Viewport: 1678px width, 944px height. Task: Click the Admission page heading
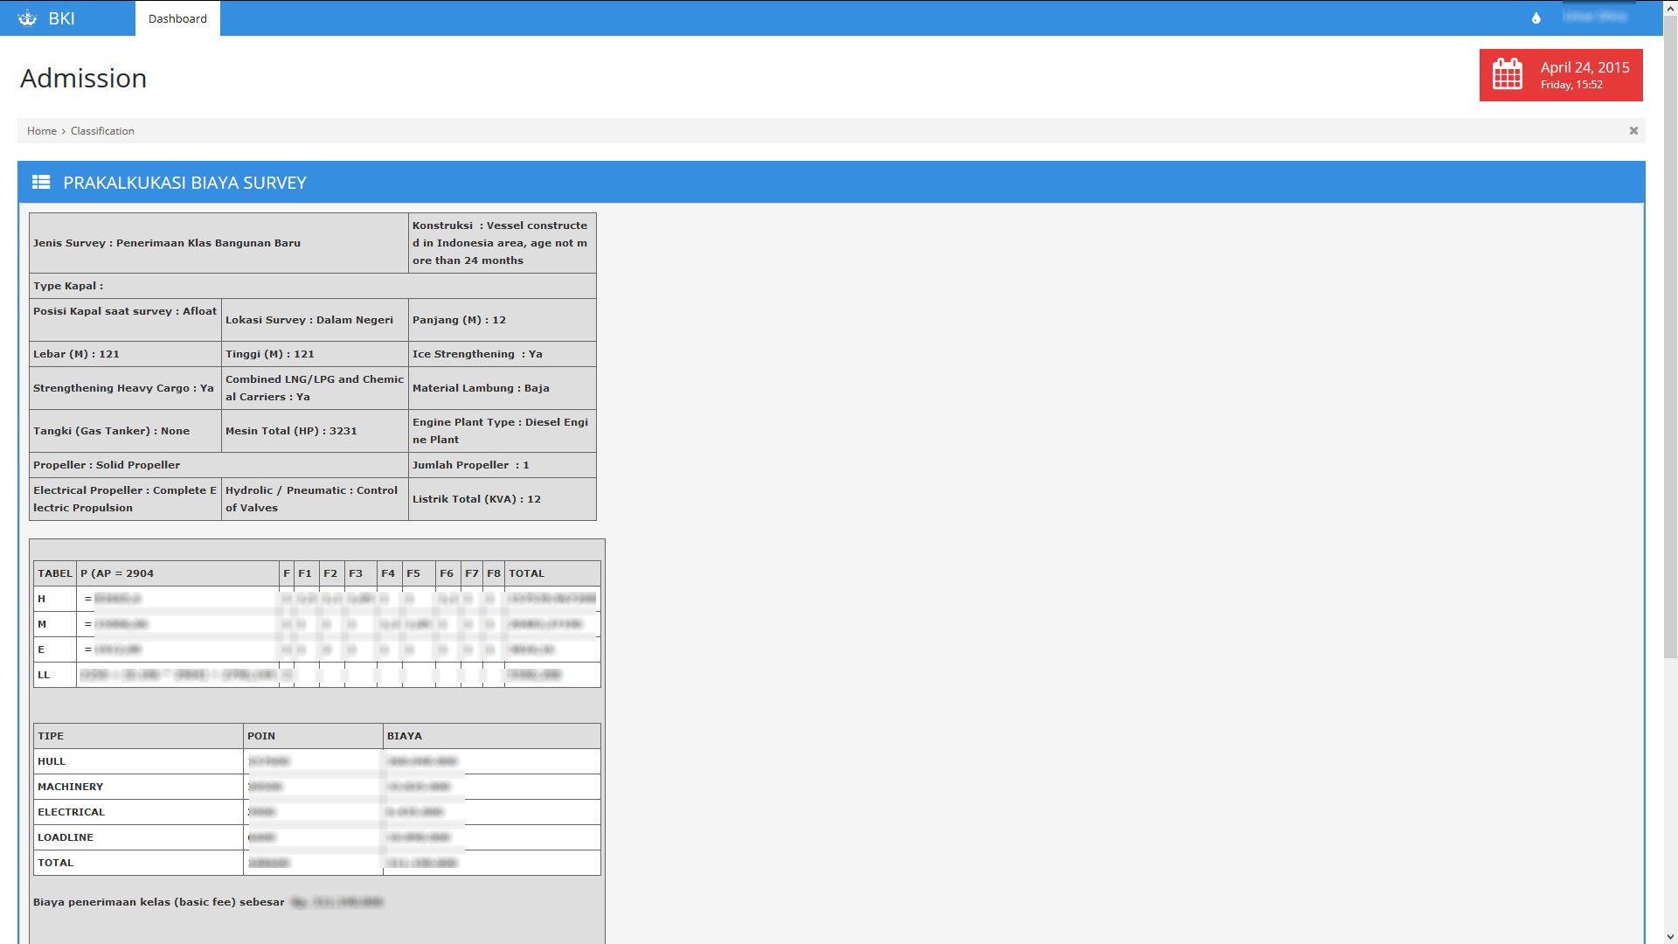(83, 79)
